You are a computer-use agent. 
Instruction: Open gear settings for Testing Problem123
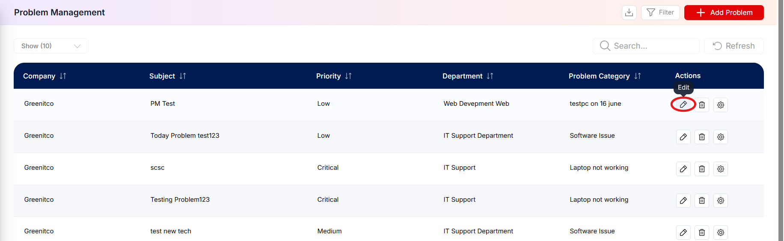[x=721, y=200]
